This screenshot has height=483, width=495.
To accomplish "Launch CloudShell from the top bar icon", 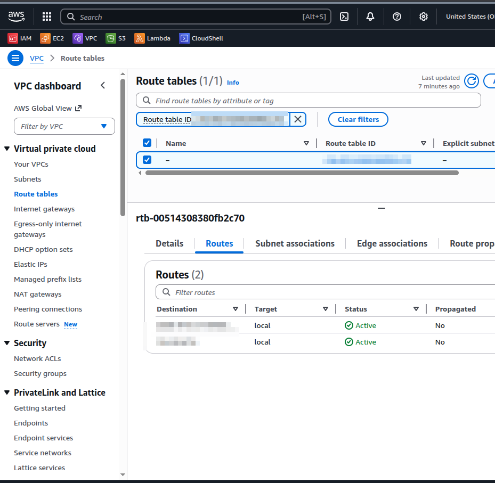I will 344,17.
